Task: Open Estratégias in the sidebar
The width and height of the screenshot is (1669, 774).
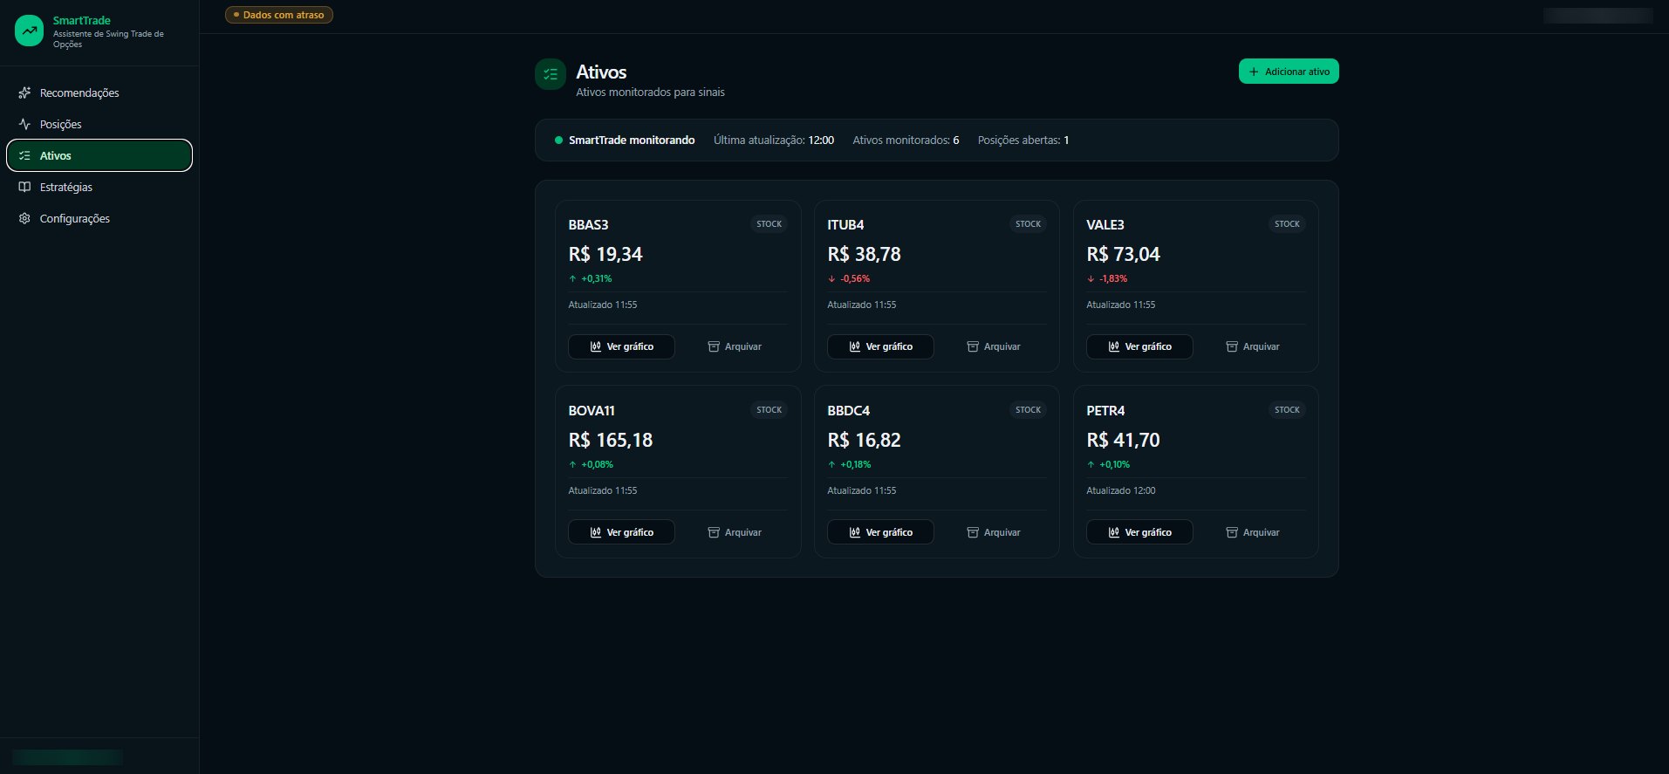Action: click(x=99, y=187)
